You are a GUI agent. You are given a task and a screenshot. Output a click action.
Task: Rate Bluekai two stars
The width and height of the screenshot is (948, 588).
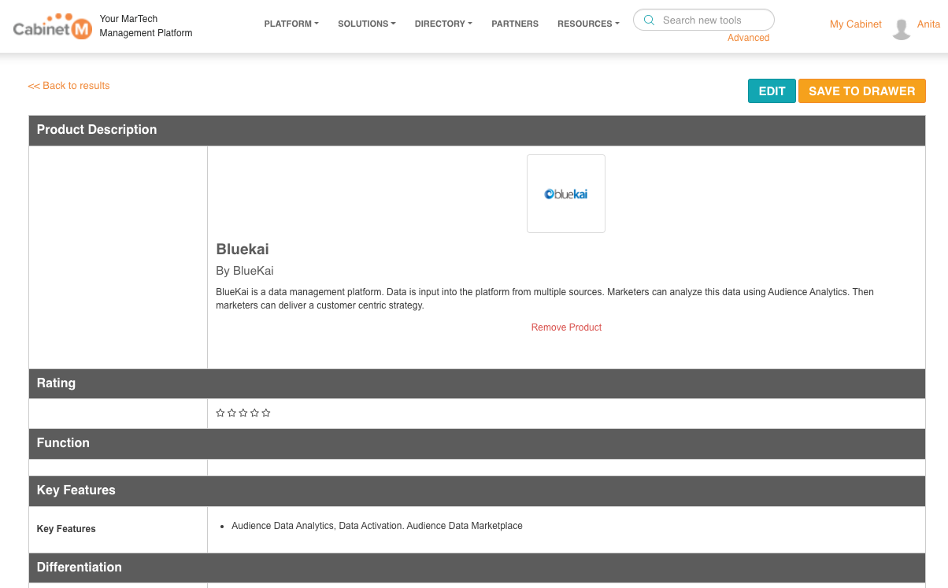pyautogui.click(x=231, y=413)
